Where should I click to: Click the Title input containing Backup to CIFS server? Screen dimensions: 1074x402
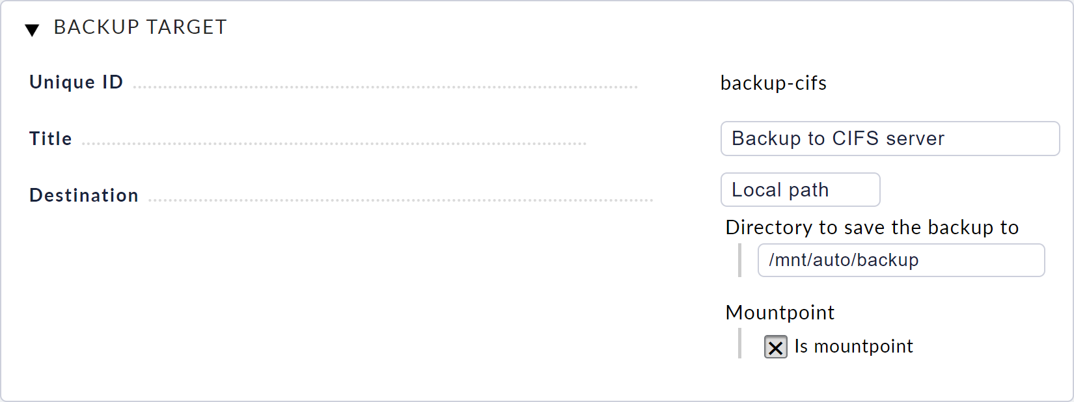(x=889, y=139)
